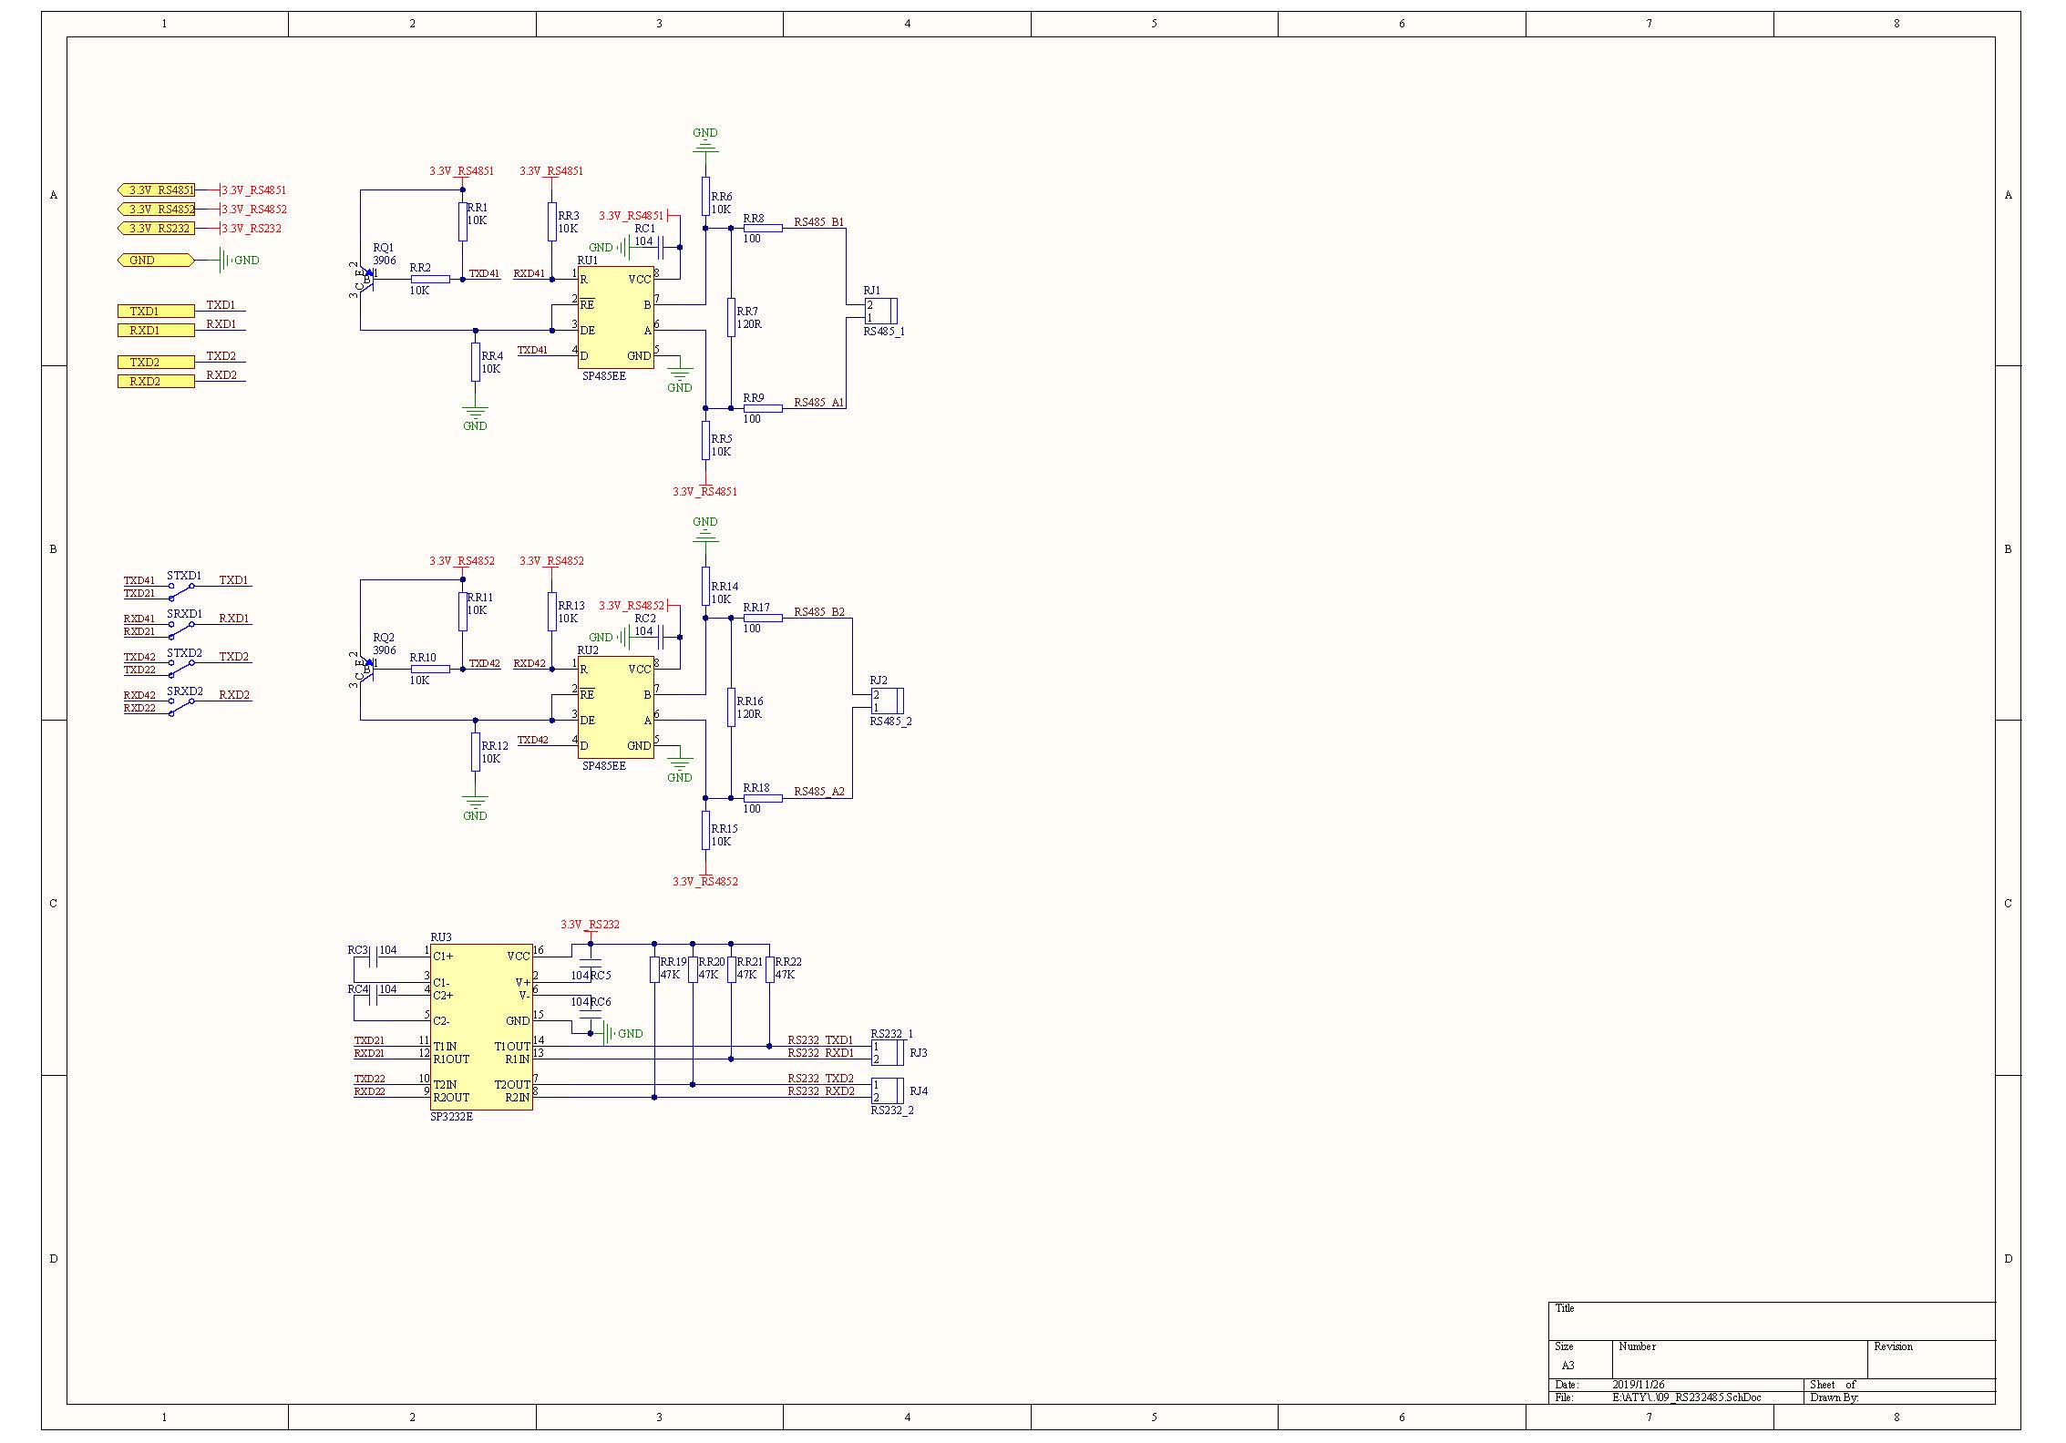This screenshot has height=1443, width=2066.
Task: Select the RC1 104 capacitor symbol
Action: pyautogui.click(x=662, y=247)
